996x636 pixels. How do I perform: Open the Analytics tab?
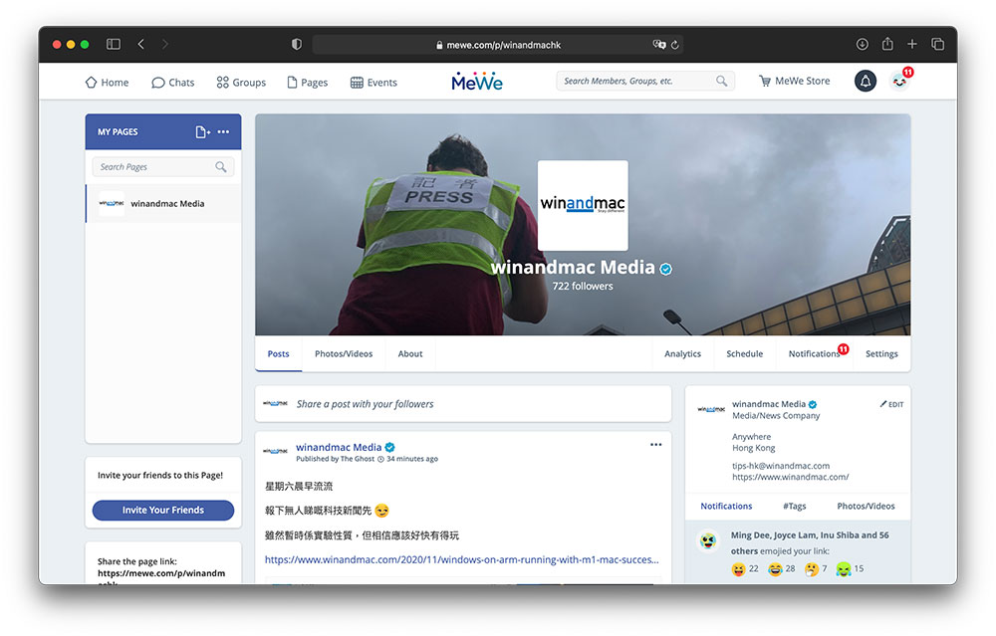tap(682, 353)
